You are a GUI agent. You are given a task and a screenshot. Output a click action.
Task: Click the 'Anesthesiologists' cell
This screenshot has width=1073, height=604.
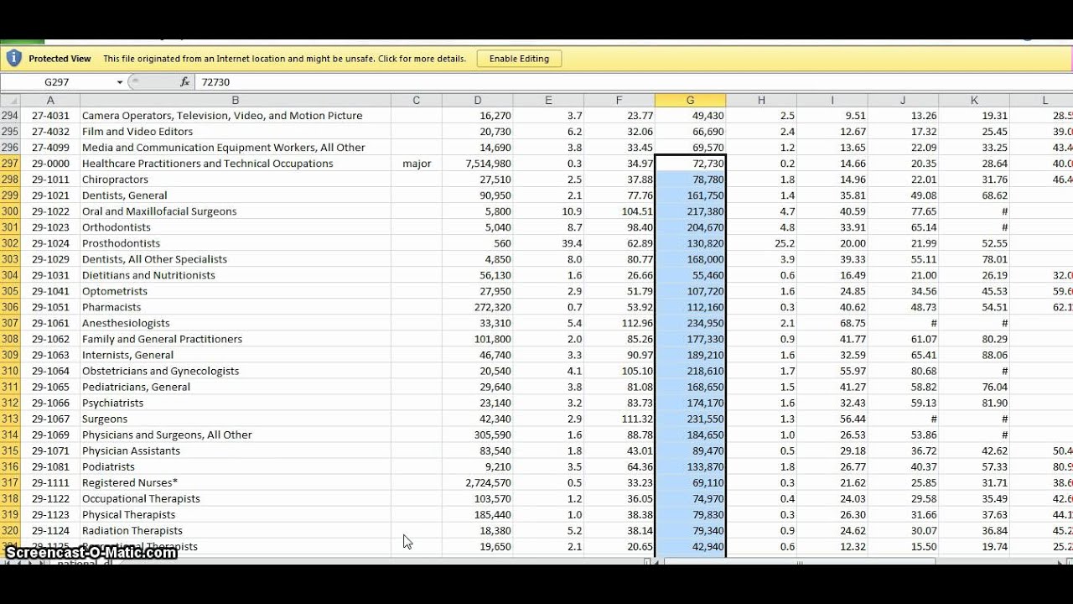coord(236,323)
